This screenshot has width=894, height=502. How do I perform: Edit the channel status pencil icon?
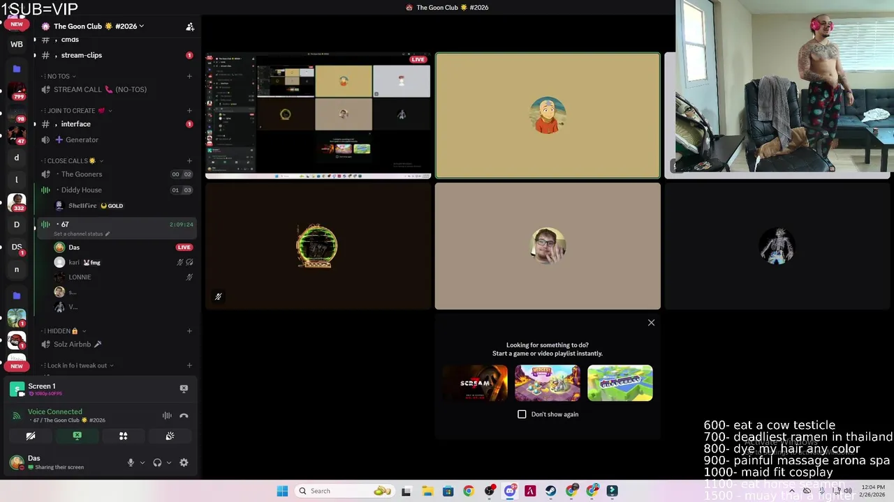[x=107, y=234]
